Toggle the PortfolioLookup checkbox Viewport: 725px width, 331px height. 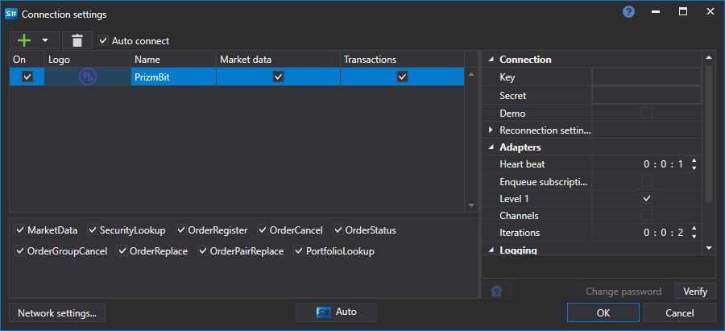tap(299, 251)
